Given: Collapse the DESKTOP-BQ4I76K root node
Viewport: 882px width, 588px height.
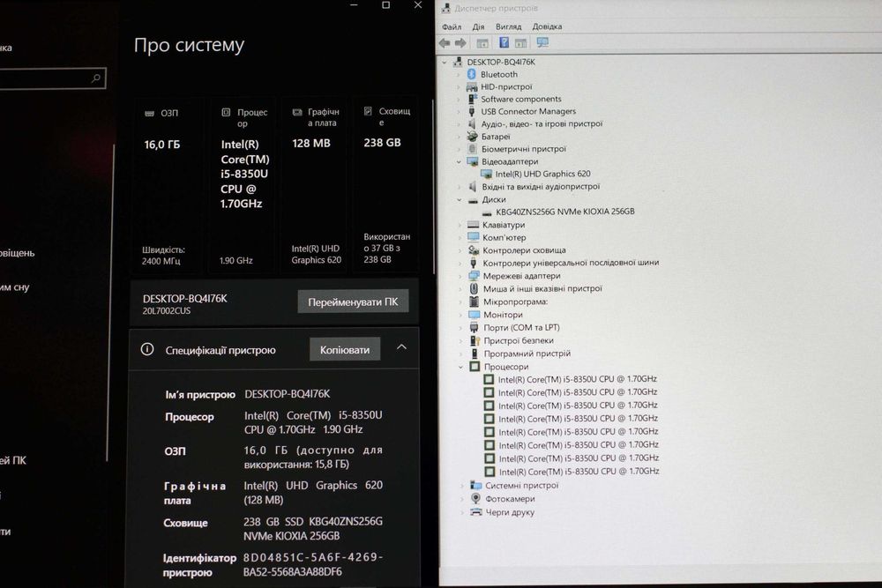Looking at the screenshot, I should (445, 63).
